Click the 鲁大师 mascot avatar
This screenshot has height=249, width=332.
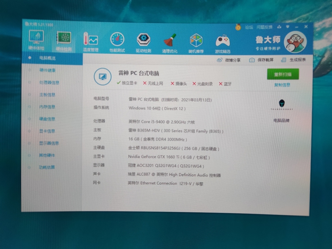(x=295, y=42)
